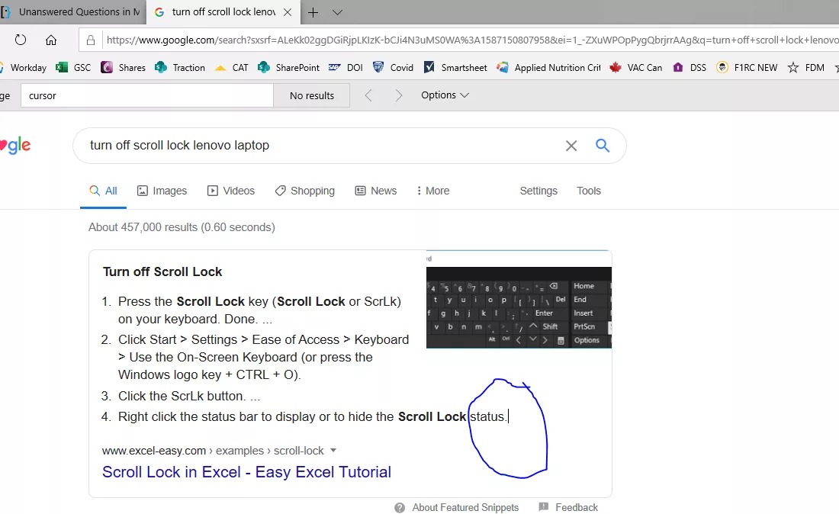Click the find-on-page 'cursor' text field

coord(147,96)
